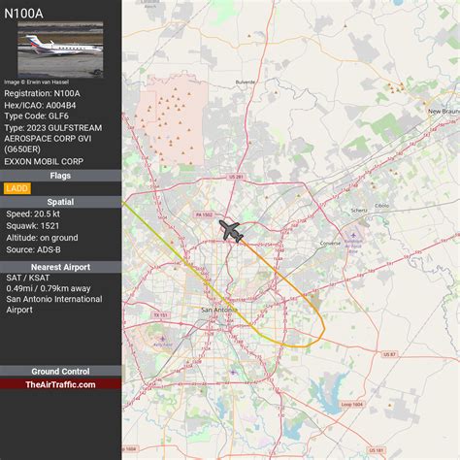This screenshot has height=460, width=460.
Task: Select the New Braunfels label
Action: click(x=444, y=112)
